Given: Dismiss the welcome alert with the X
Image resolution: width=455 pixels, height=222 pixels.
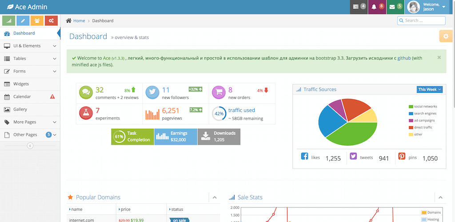Looking at the screenshot, I should point(439,57).
